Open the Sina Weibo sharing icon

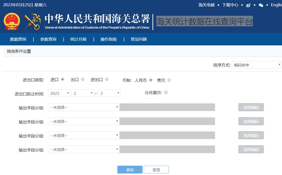[248, 5]
